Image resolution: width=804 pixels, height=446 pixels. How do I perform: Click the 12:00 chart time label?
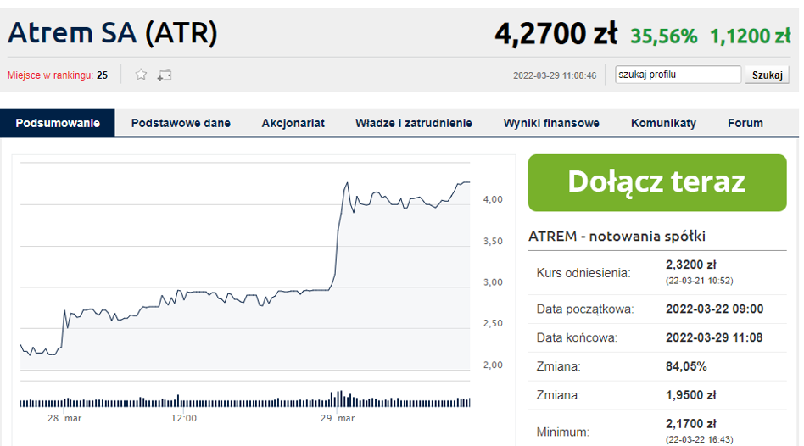(183, 418)
